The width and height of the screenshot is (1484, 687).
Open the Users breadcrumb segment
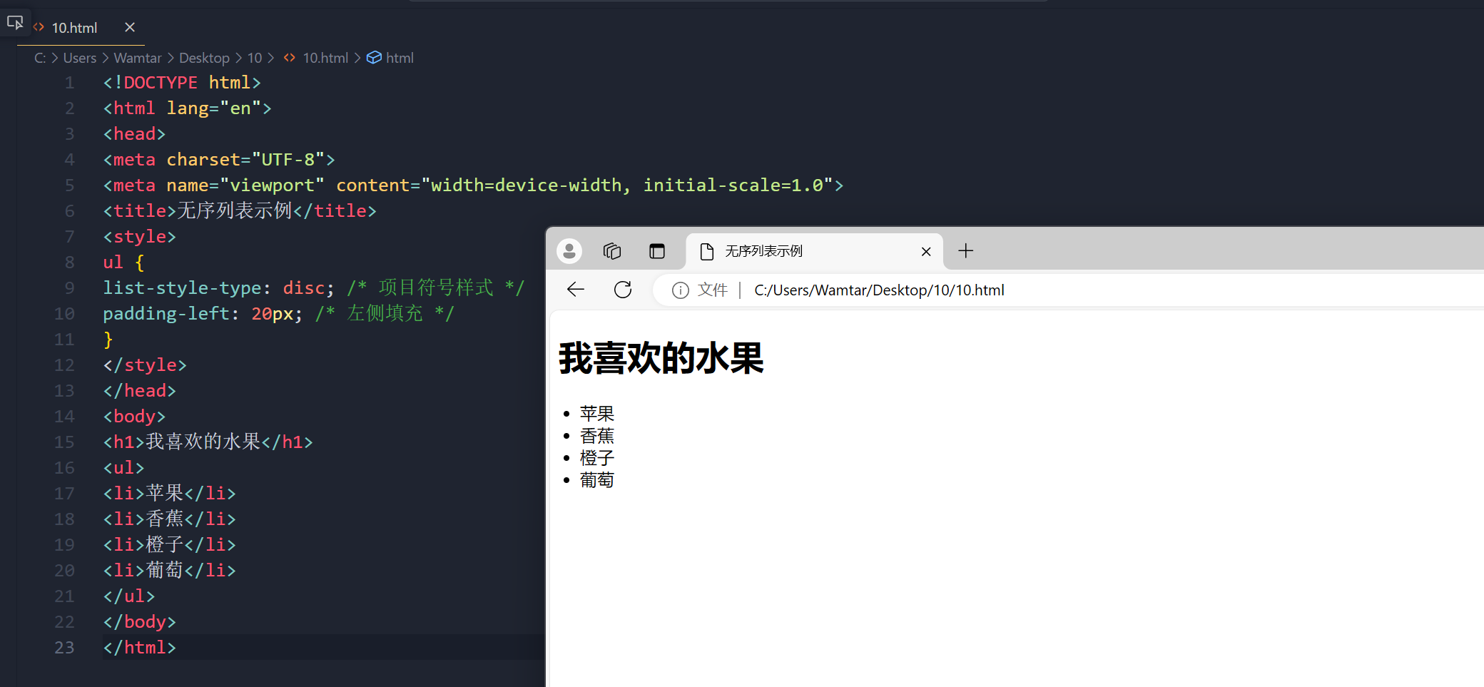[80, 58]
